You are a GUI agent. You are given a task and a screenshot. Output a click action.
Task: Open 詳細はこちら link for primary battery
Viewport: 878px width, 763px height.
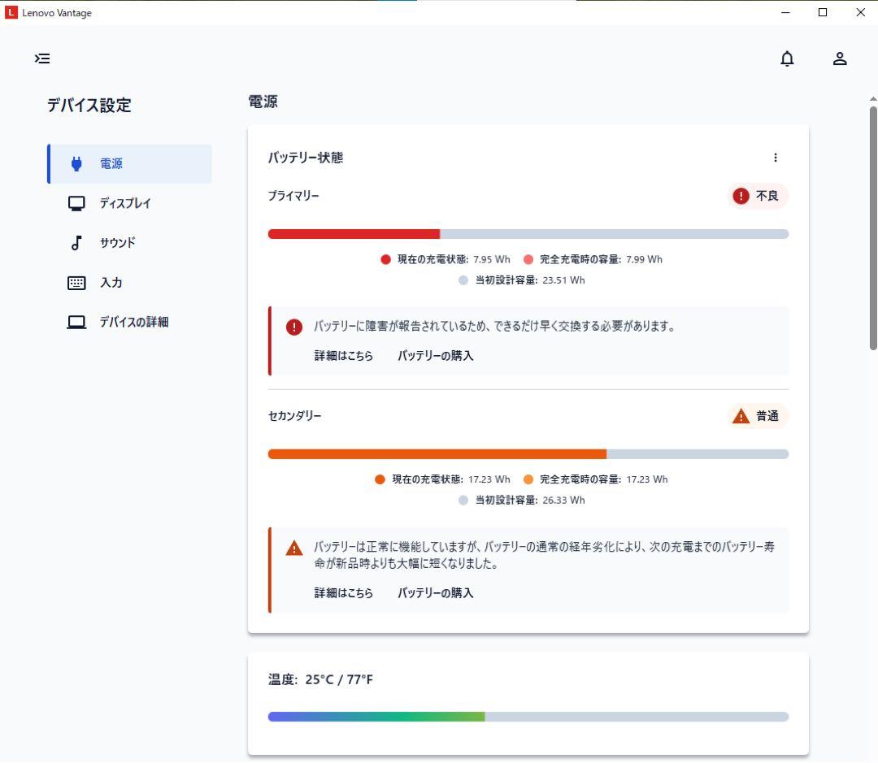tap(344, 356)
